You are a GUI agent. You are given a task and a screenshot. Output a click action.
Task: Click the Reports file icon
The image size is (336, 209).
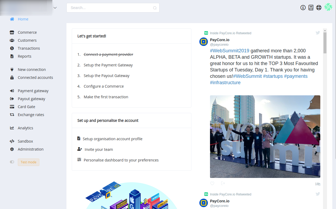[x=12, y=56]
